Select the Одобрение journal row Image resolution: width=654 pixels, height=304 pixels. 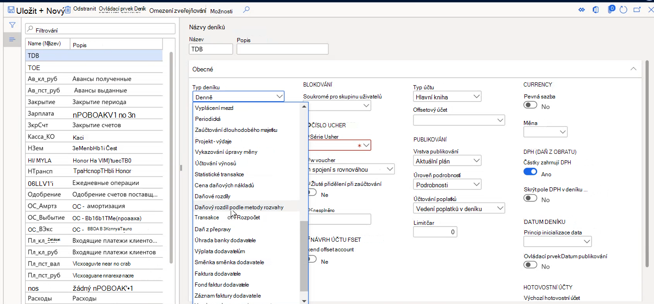click(x=94, y=194)
